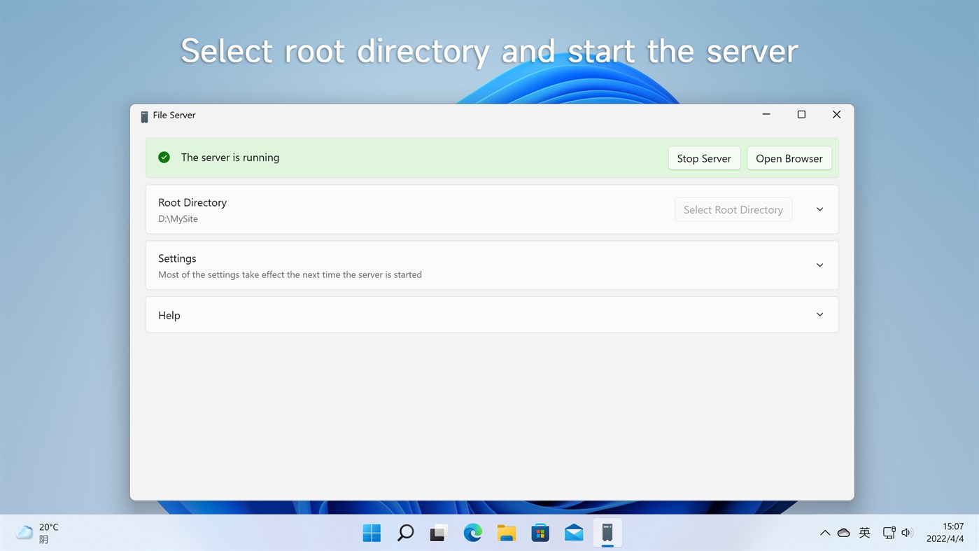Open Mail app from taskbar

pos(574,533)
